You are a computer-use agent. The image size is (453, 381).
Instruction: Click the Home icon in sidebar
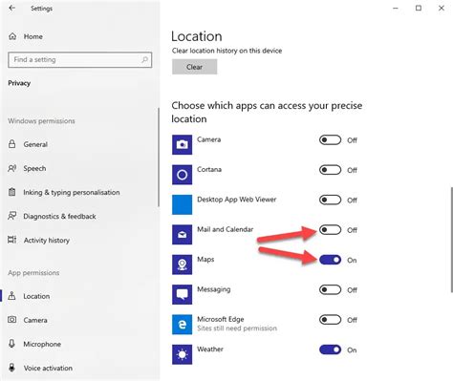click(12, 36)
